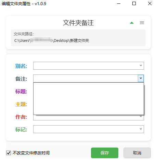Collapse the 备注 dropdown arrow
Image resolution: width=157 pixels, height=163 pixels.
coord(141,78)
